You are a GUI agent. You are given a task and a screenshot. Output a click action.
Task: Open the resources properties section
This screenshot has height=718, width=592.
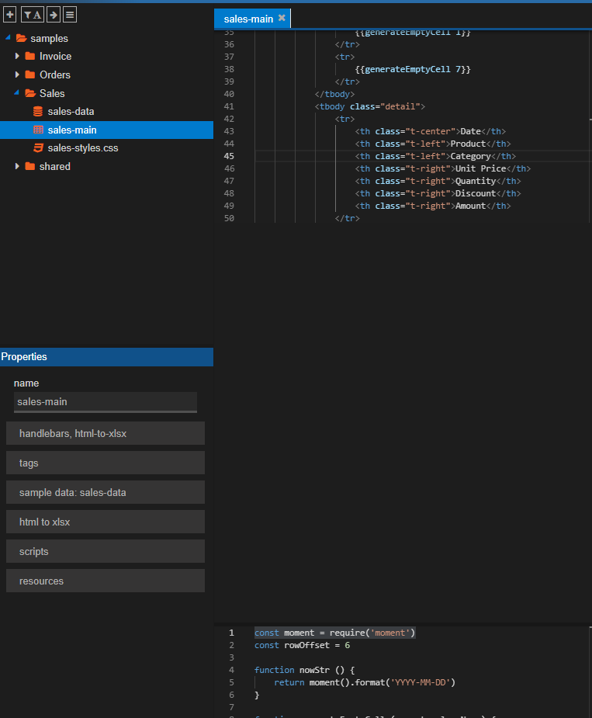[105, 581]
